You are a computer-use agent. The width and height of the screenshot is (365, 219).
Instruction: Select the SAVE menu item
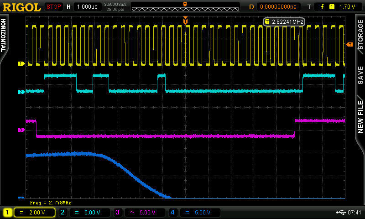(360, 75)
